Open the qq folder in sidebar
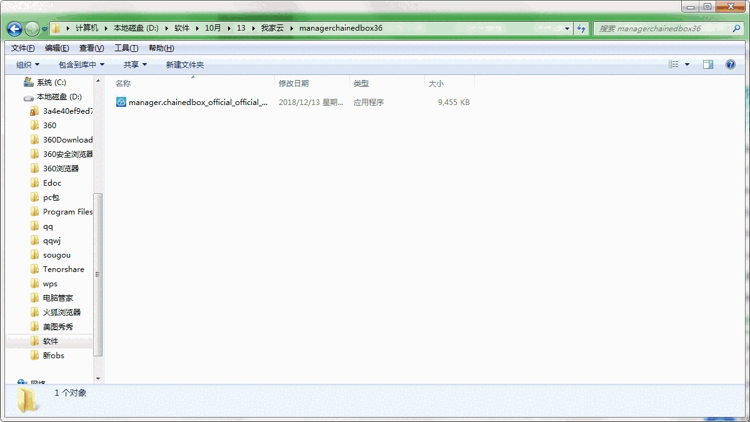The height and width of the screenshot is (422, 750). point(48,226)
